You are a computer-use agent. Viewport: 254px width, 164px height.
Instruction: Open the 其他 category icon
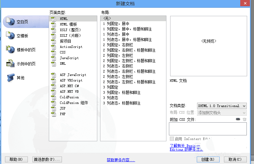[10, 78]
